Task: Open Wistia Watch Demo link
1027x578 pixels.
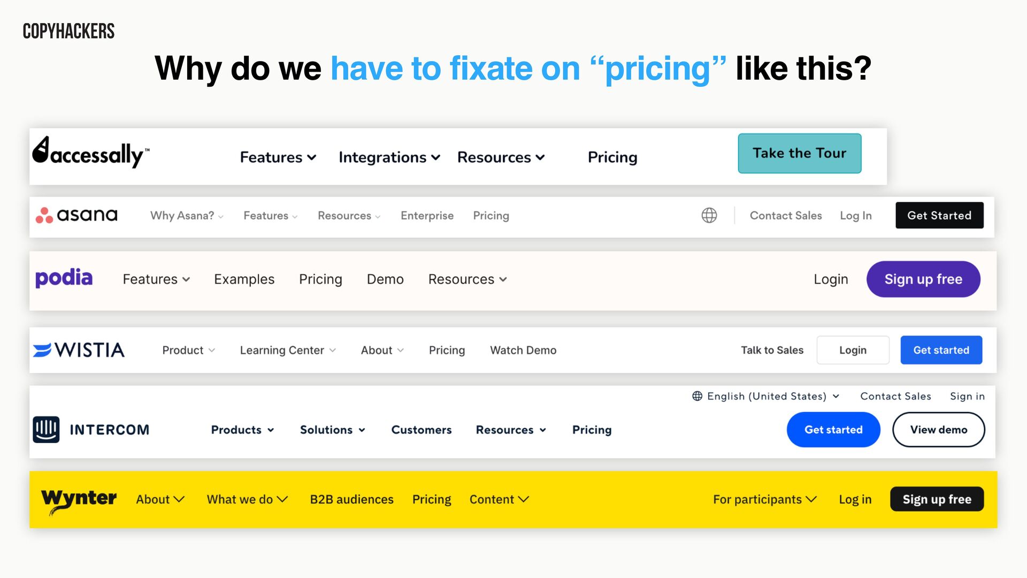Action: coord(523,350)
